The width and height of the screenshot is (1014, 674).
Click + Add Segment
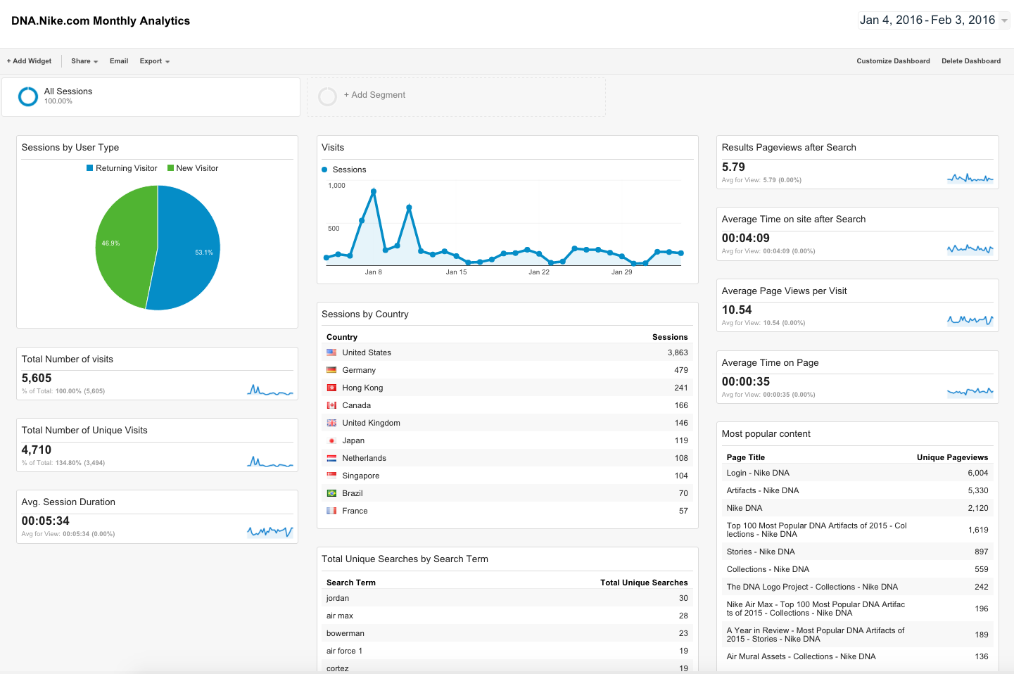[374, 95]
